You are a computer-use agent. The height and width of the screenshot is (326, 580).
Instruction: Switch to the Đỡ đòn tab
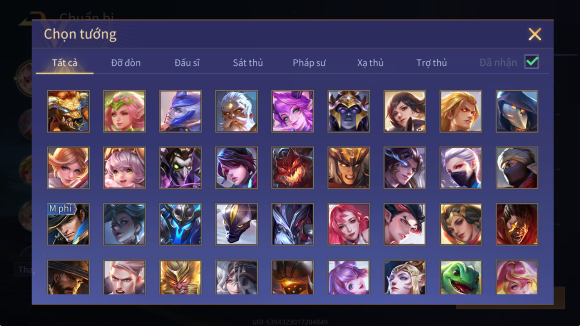[126, 63]
